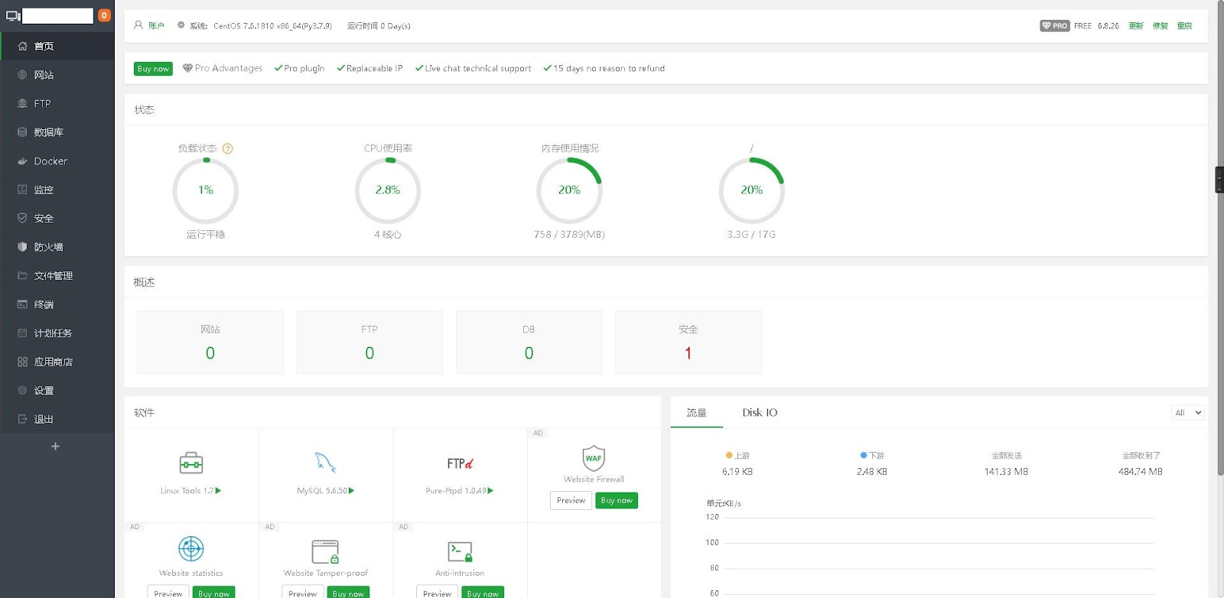
Task: Click the Website Tamper-proof icon
Action: [325, 551]
